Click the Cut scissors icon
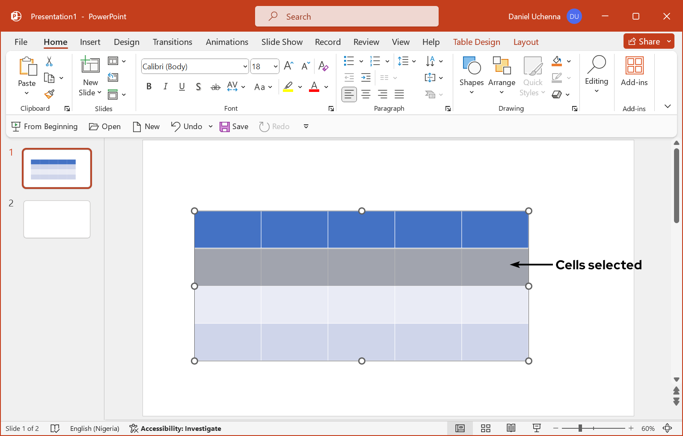 pyautogui.click(x=49, y=62)
